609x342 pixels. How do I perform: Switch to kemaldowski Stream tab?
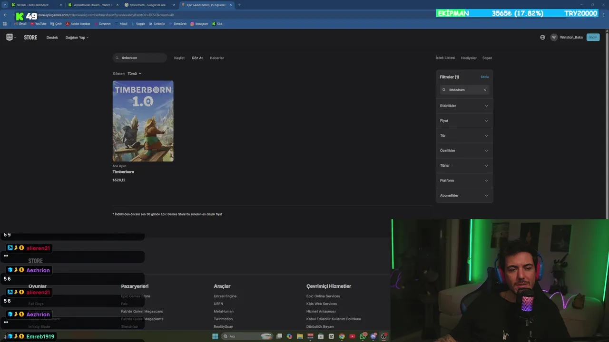coord(93,5)
